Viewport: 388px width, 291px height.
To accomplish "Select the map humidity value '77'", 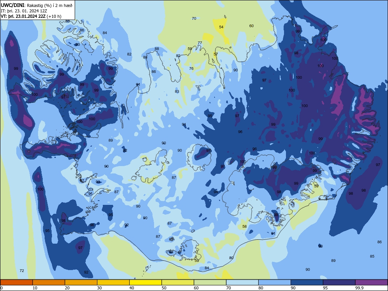I will tap(200, 43).
